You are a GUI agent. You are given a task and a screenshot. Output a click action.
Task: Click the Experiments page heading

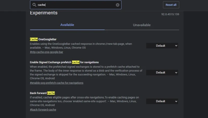(x=44, y=13)
